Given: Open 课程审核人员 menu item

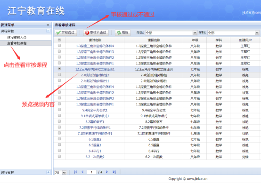Looking at the screenshot, I should coord(16,37).
